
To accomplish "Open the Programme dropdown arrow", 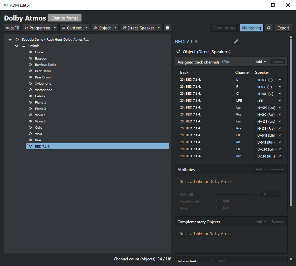I will click(55, 28).
